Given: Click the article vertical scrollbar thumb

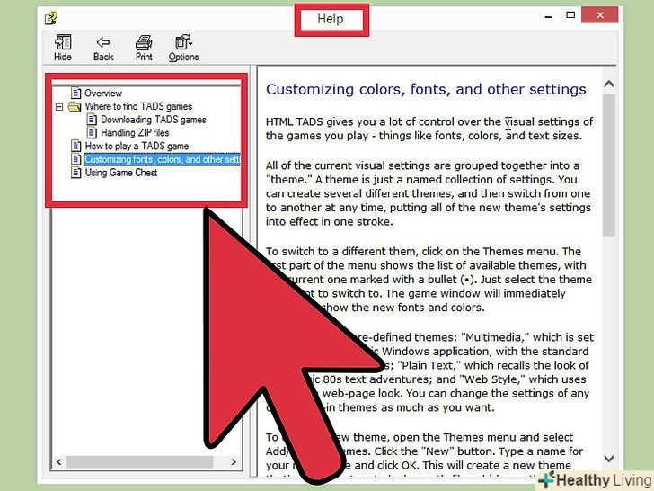Looking at the screenshot, I should click(609, 165).
